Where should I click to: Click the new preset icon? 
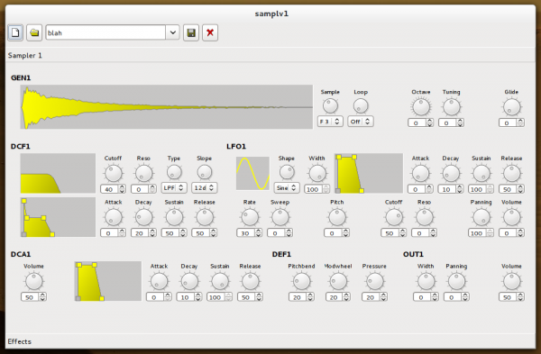[15, 32]
